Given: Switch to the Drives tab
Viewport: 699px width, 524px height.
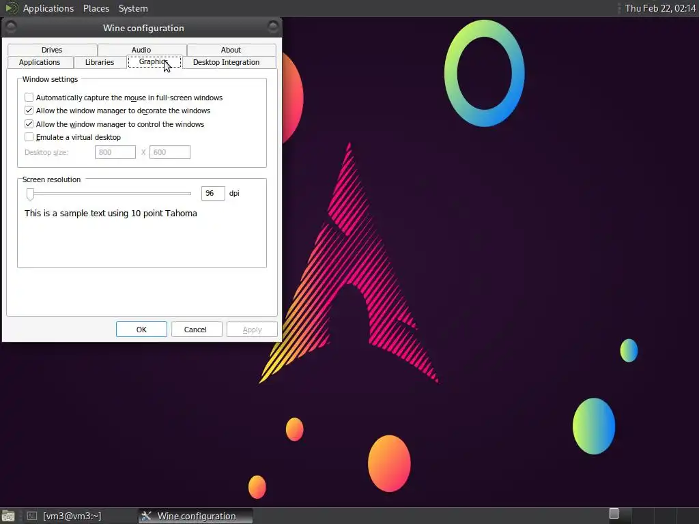Looking at the screenshot, I should 52,50.
